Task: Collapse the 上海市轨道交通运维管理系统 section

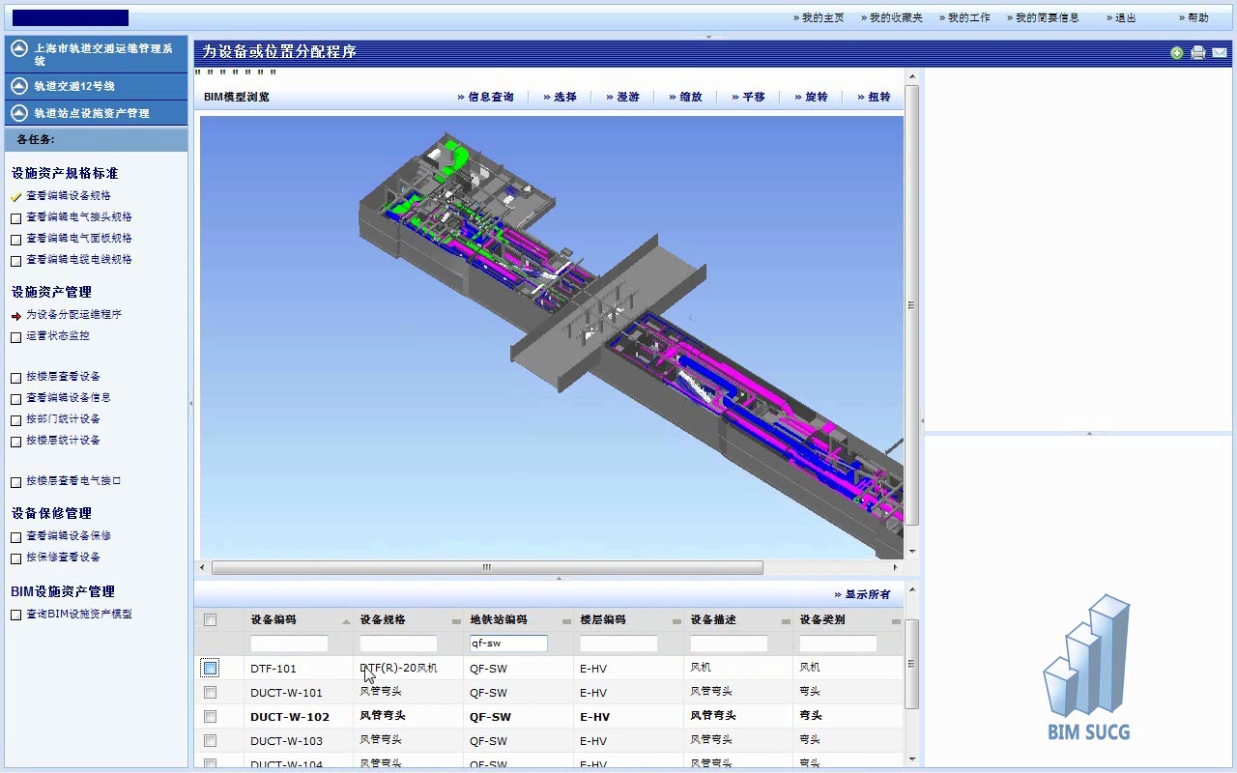Action: pos(19,49)
